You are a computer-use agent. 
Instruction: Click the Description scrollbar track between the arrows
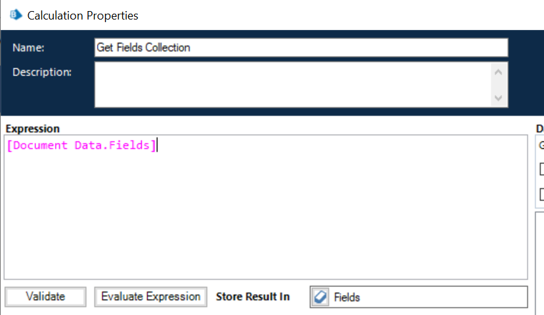click(x=499, y=85)
